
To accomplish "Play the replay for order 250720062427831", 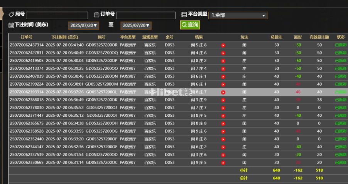I will (223, 53).
